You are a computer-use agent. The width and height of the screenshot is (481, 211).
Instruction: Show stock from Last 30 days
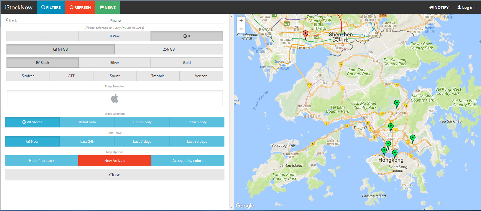pos(197,142)
